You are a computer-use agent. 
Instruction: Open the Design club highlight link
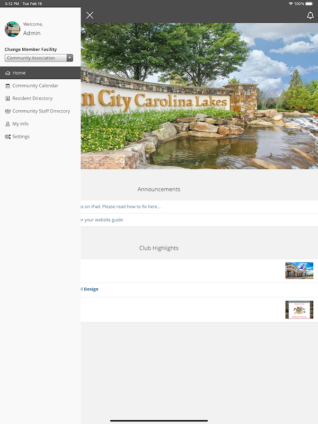pyautogui.click(x=90, y=289)
